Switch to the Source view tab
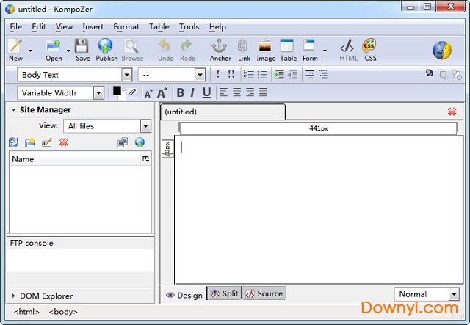 point(264,293)
